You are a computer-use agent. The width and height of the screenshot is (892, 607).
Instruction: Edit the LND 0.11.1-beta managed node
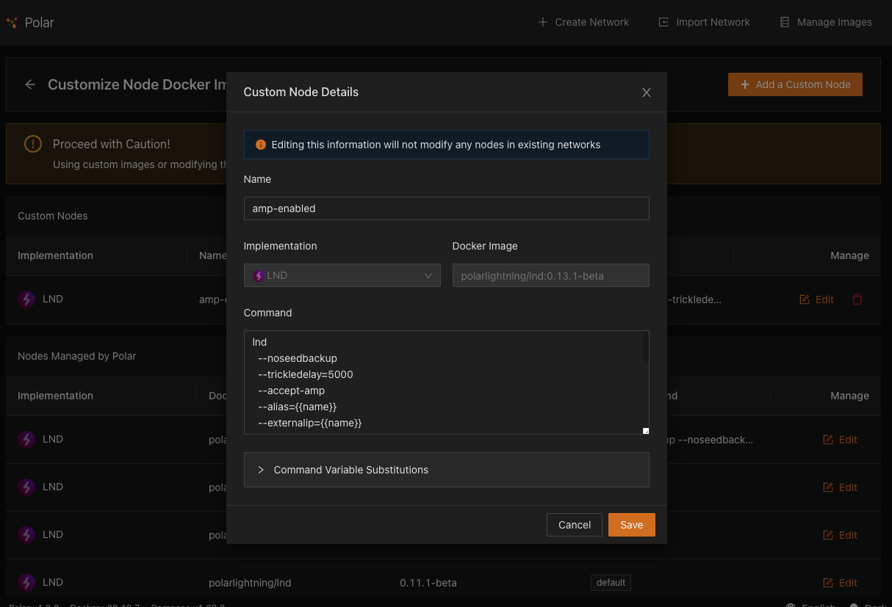[840, 583]
